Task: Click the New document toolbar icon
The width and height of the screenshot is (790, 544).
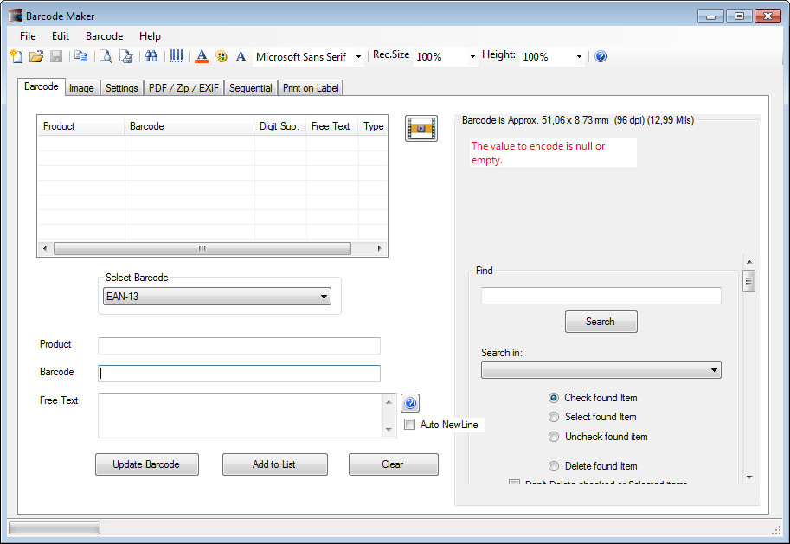Action: point(16,56)
